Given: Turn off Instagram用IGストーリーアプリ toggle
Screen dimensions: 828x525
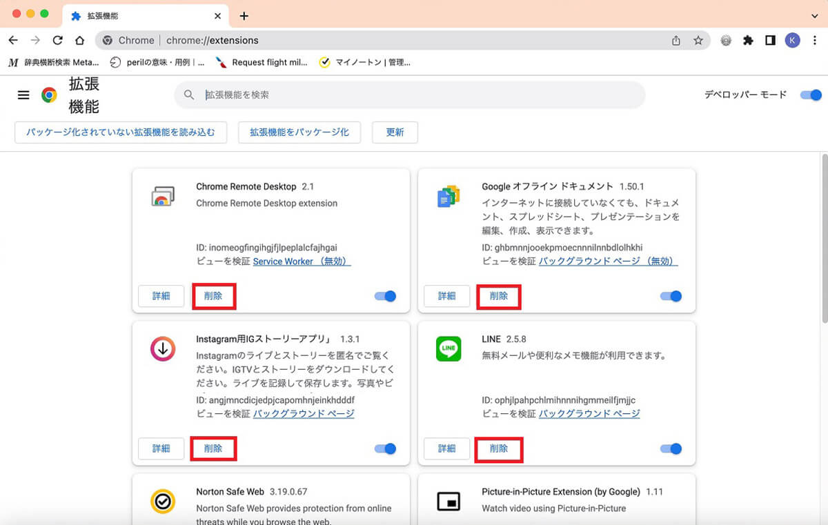Looking at the screenshot, I should pos(386,448).
